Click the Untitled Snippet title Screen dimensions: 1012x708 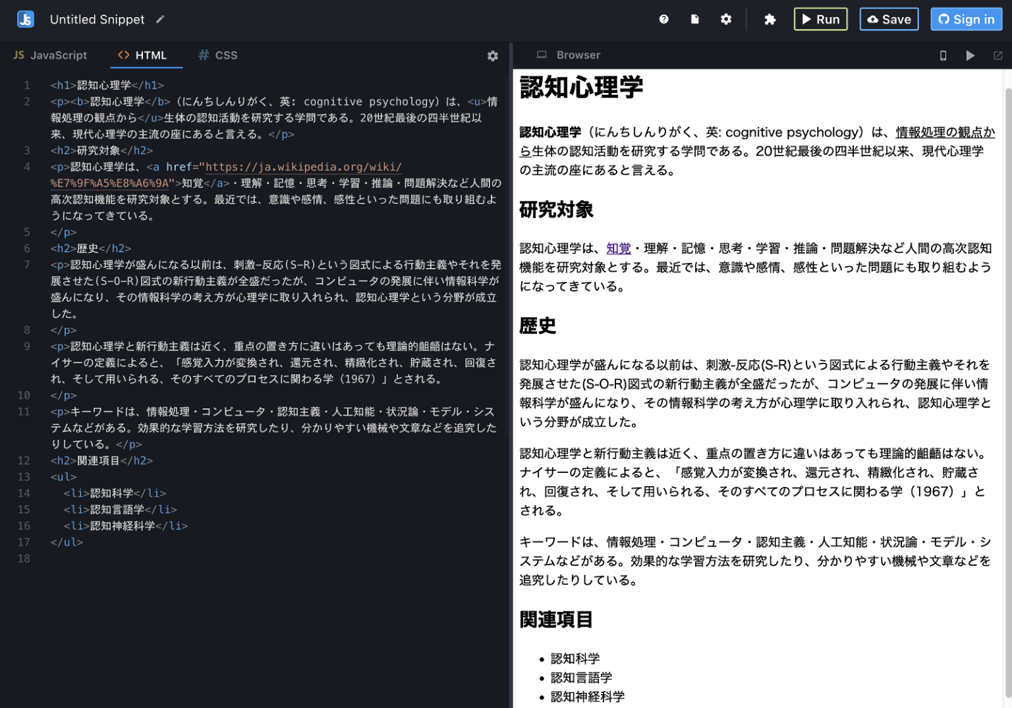coord(97,19)
